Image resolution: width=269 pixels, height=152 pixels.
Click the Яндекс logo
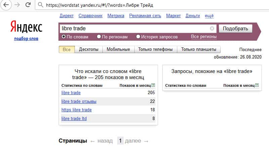coord(26,27)
